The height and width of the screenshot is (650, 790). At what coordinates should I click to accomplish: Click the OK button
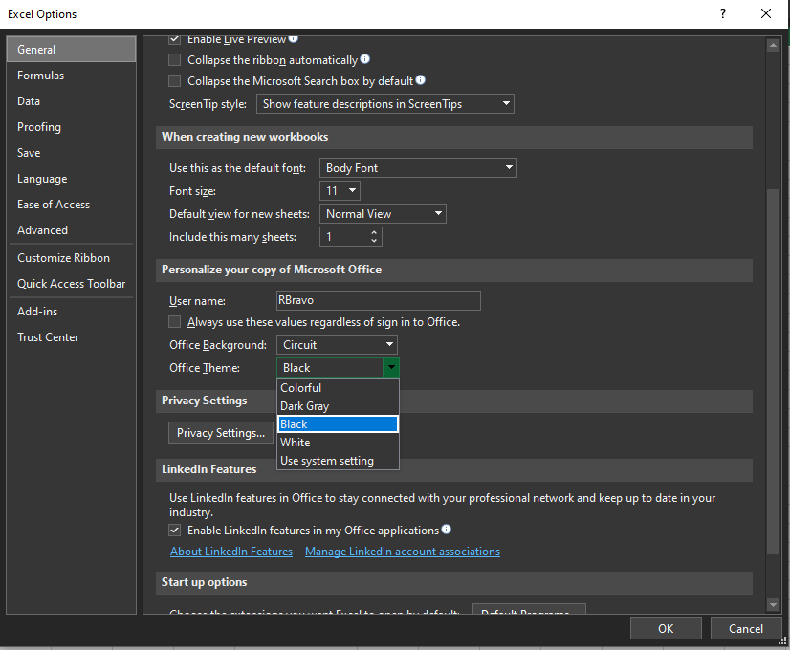click(666, 628)
